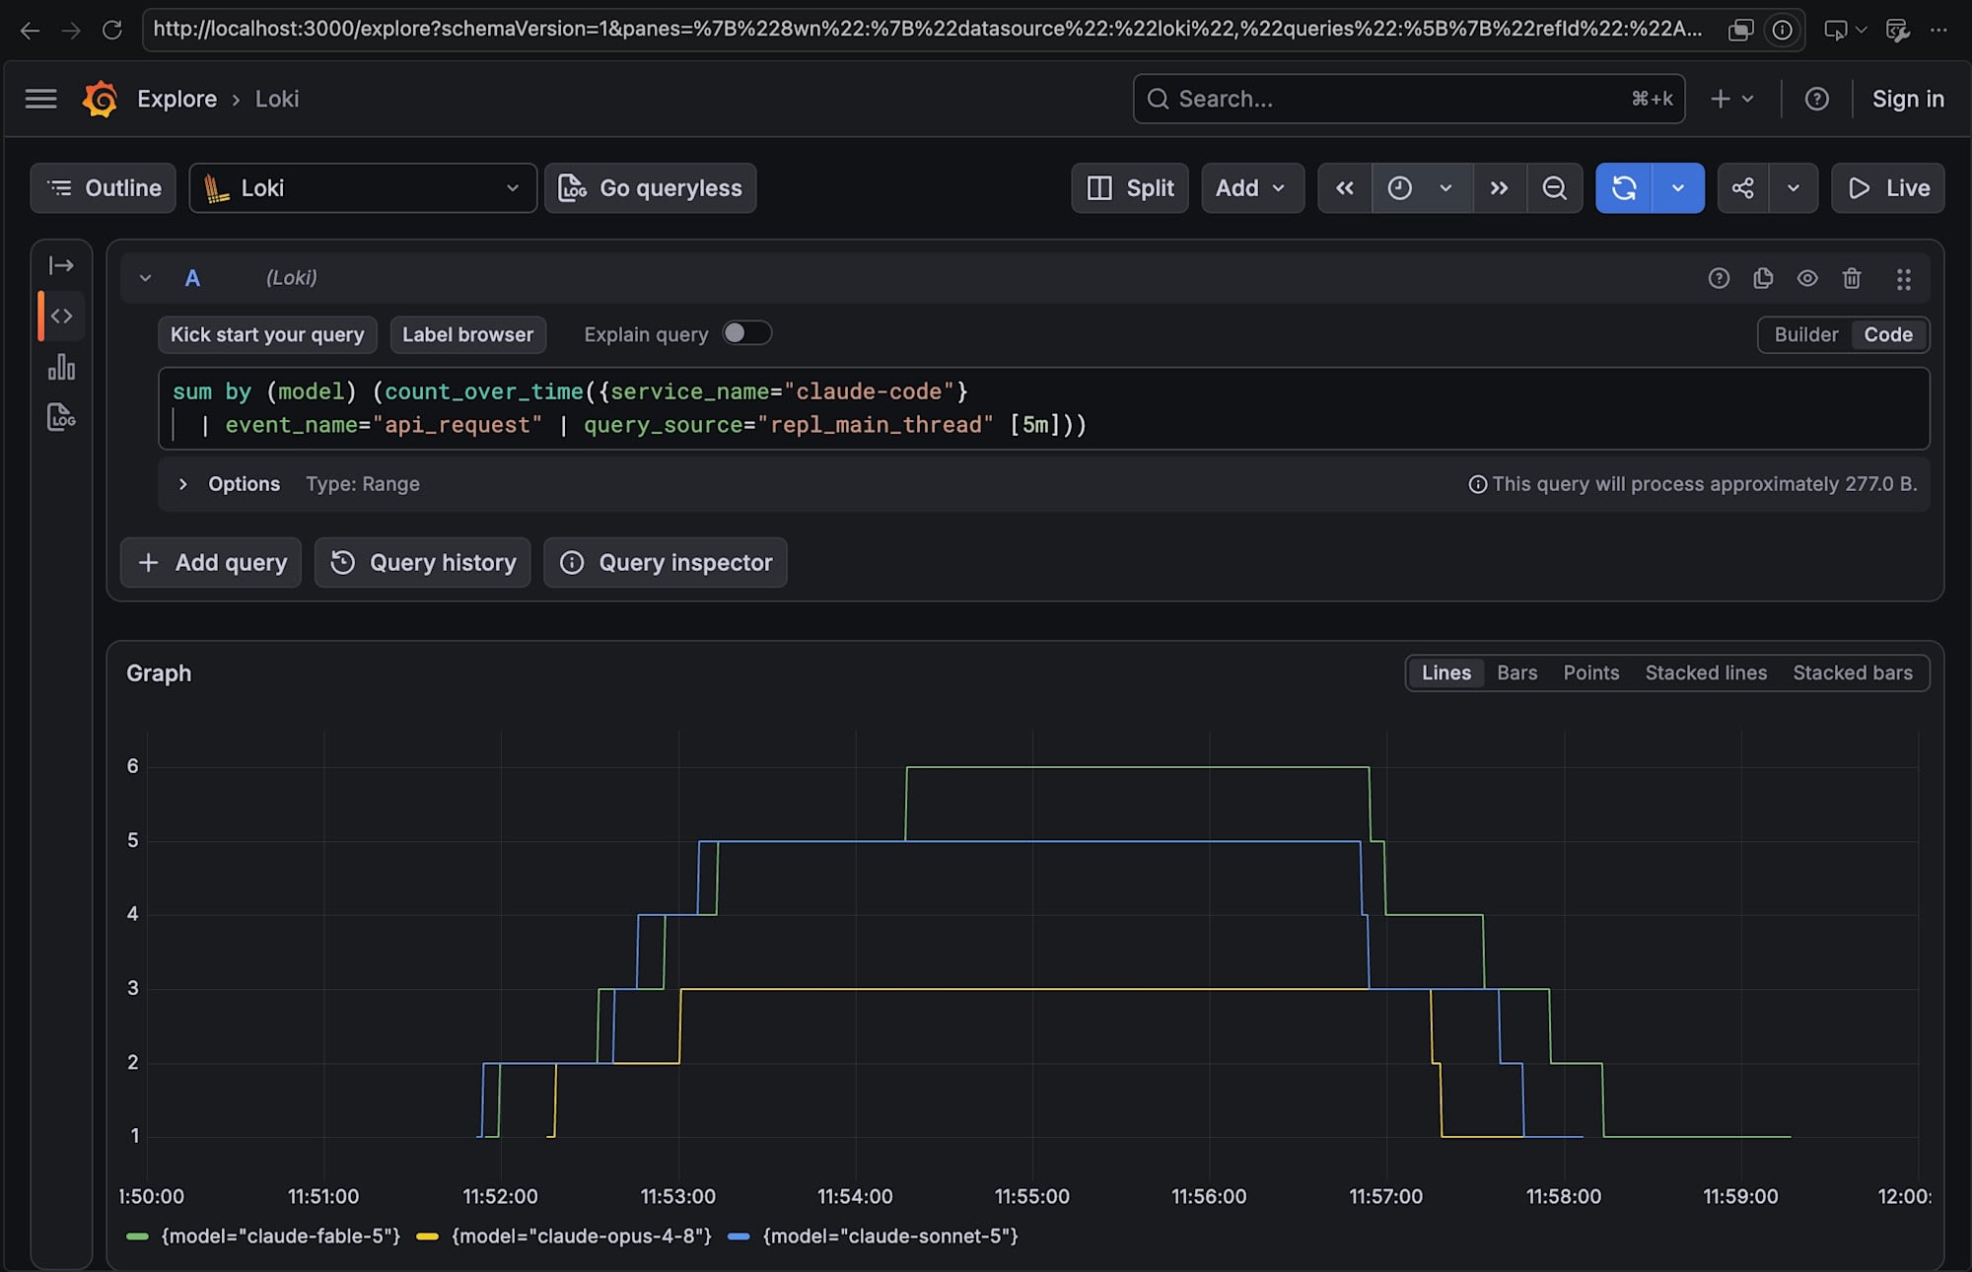Jump to the graph section in sidebar

tap(61, 367)
